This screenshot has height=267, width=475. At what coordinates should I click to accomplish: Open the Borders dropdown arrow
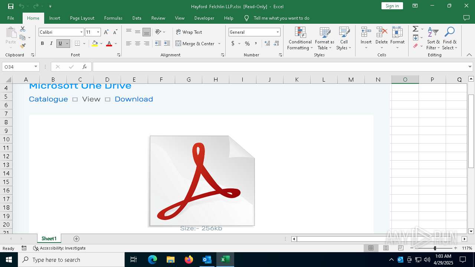click(84, 43)
